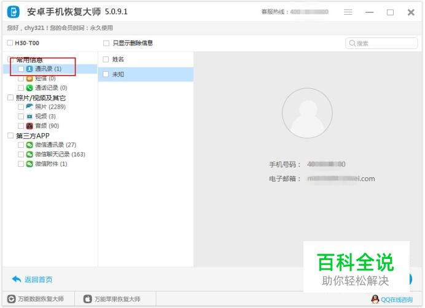Check the 照片/视频及其它 group checkbox

[x=10, y=98]
